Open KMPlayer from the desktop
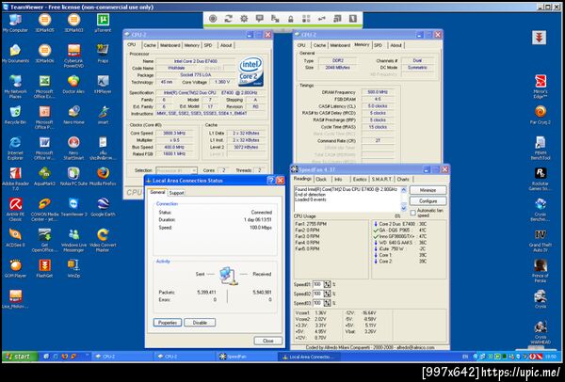Screen dimensions: 565x382 coord(103,84)
